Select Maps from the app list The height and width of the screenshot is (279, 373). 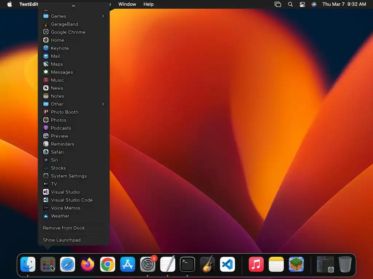point(74,64)
